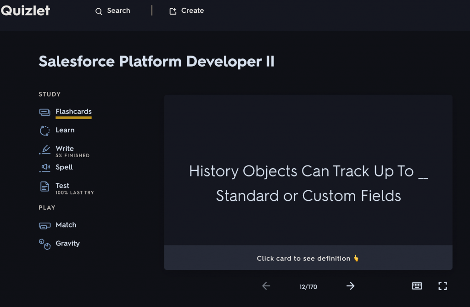Open keyboard shortcuts icon

(417, 286)
